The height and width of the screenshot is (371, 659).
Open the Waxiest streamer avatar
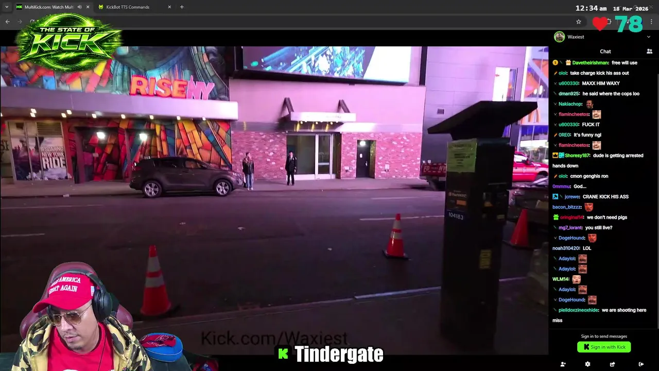point(559,37)
